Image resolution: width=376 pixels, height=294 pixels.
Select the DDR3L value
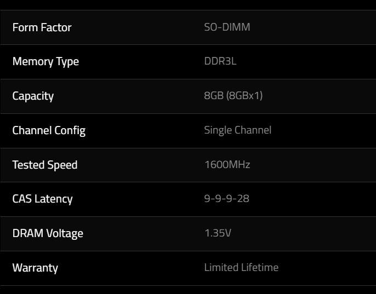(x=220, y=61)
